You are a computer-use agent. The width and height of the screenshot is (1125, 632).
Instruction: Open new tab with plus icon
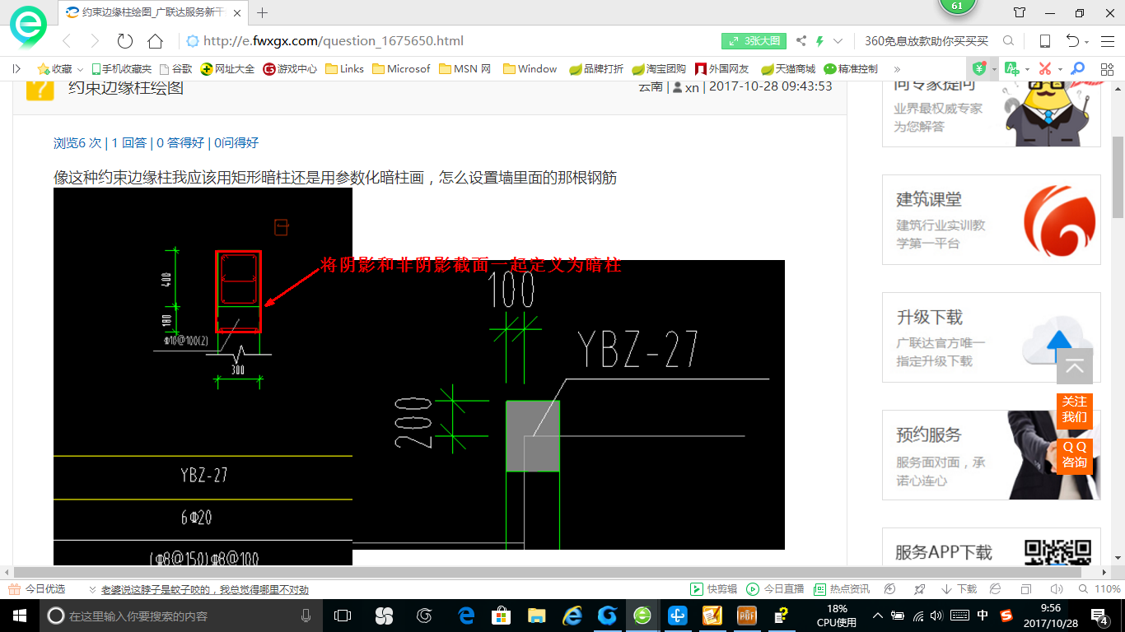pyautogui.click(x=263, y=12)
